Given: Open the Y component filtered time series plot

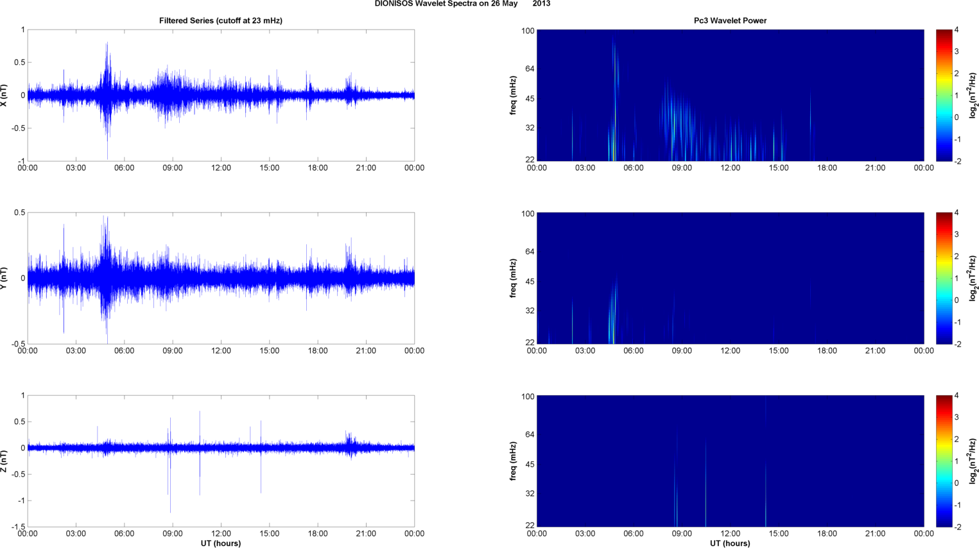Looking at the screenshot, I should tap(221, 278).
